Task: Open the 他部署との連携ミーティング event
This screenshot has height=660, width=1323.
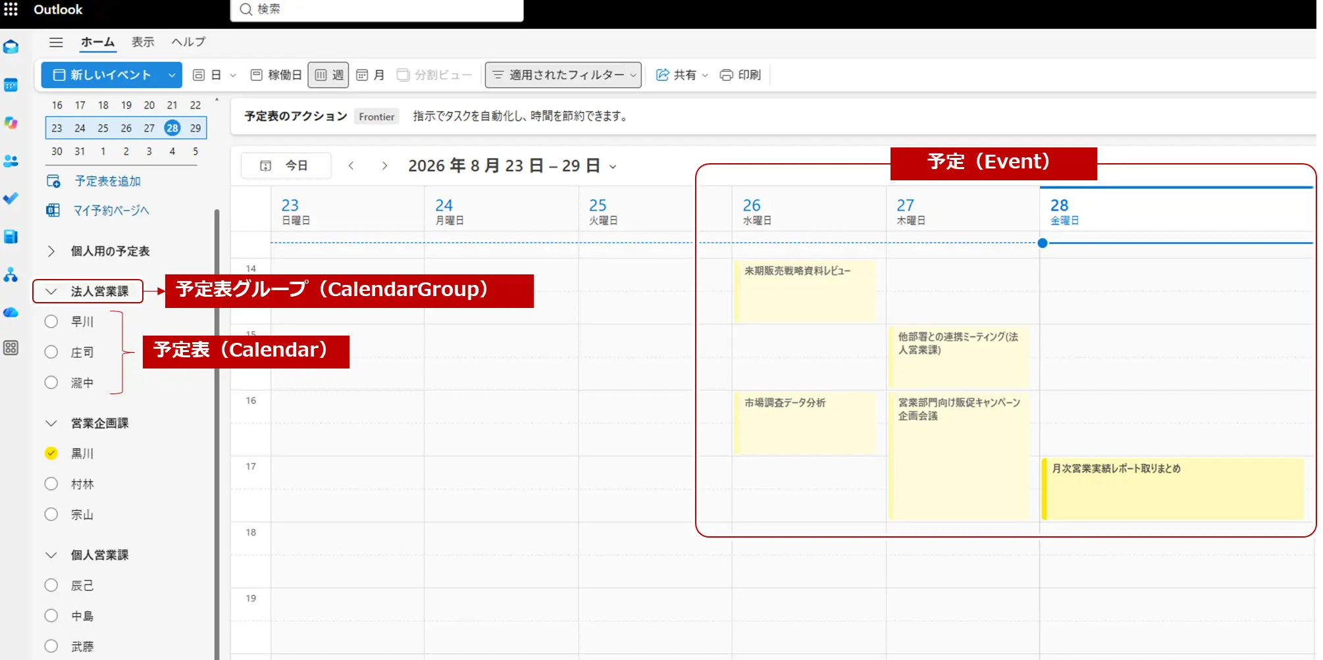Action: (x=958, y=357)
